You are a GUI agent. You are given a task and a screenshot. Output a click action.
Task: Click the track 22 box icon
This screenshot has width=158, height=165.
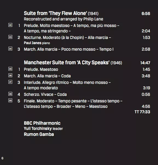tap(10, 25)
